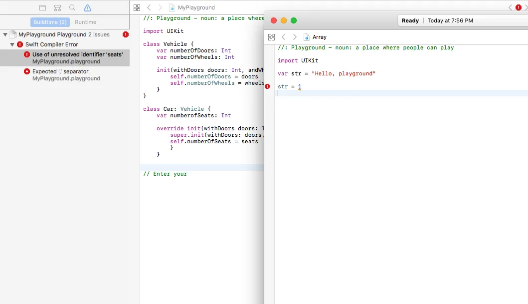Click the 'override init(withDoors doors:' line
Screen dimensions: 528x304
point(210,128)
